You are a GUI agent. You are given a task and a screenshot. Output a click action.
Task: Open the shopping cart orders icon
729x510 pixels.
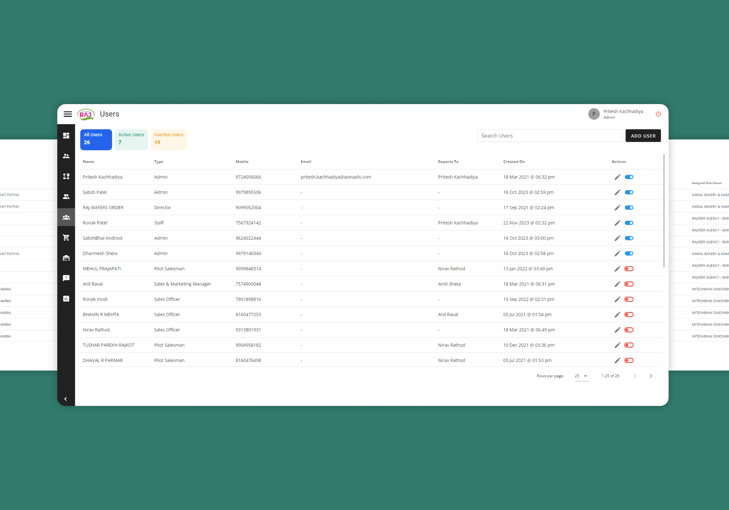pyautogui.click(x=66, y=237)
